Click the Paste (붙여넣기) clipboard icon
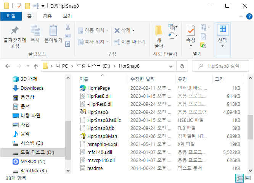The image size is (254, 183). (53, 30)
